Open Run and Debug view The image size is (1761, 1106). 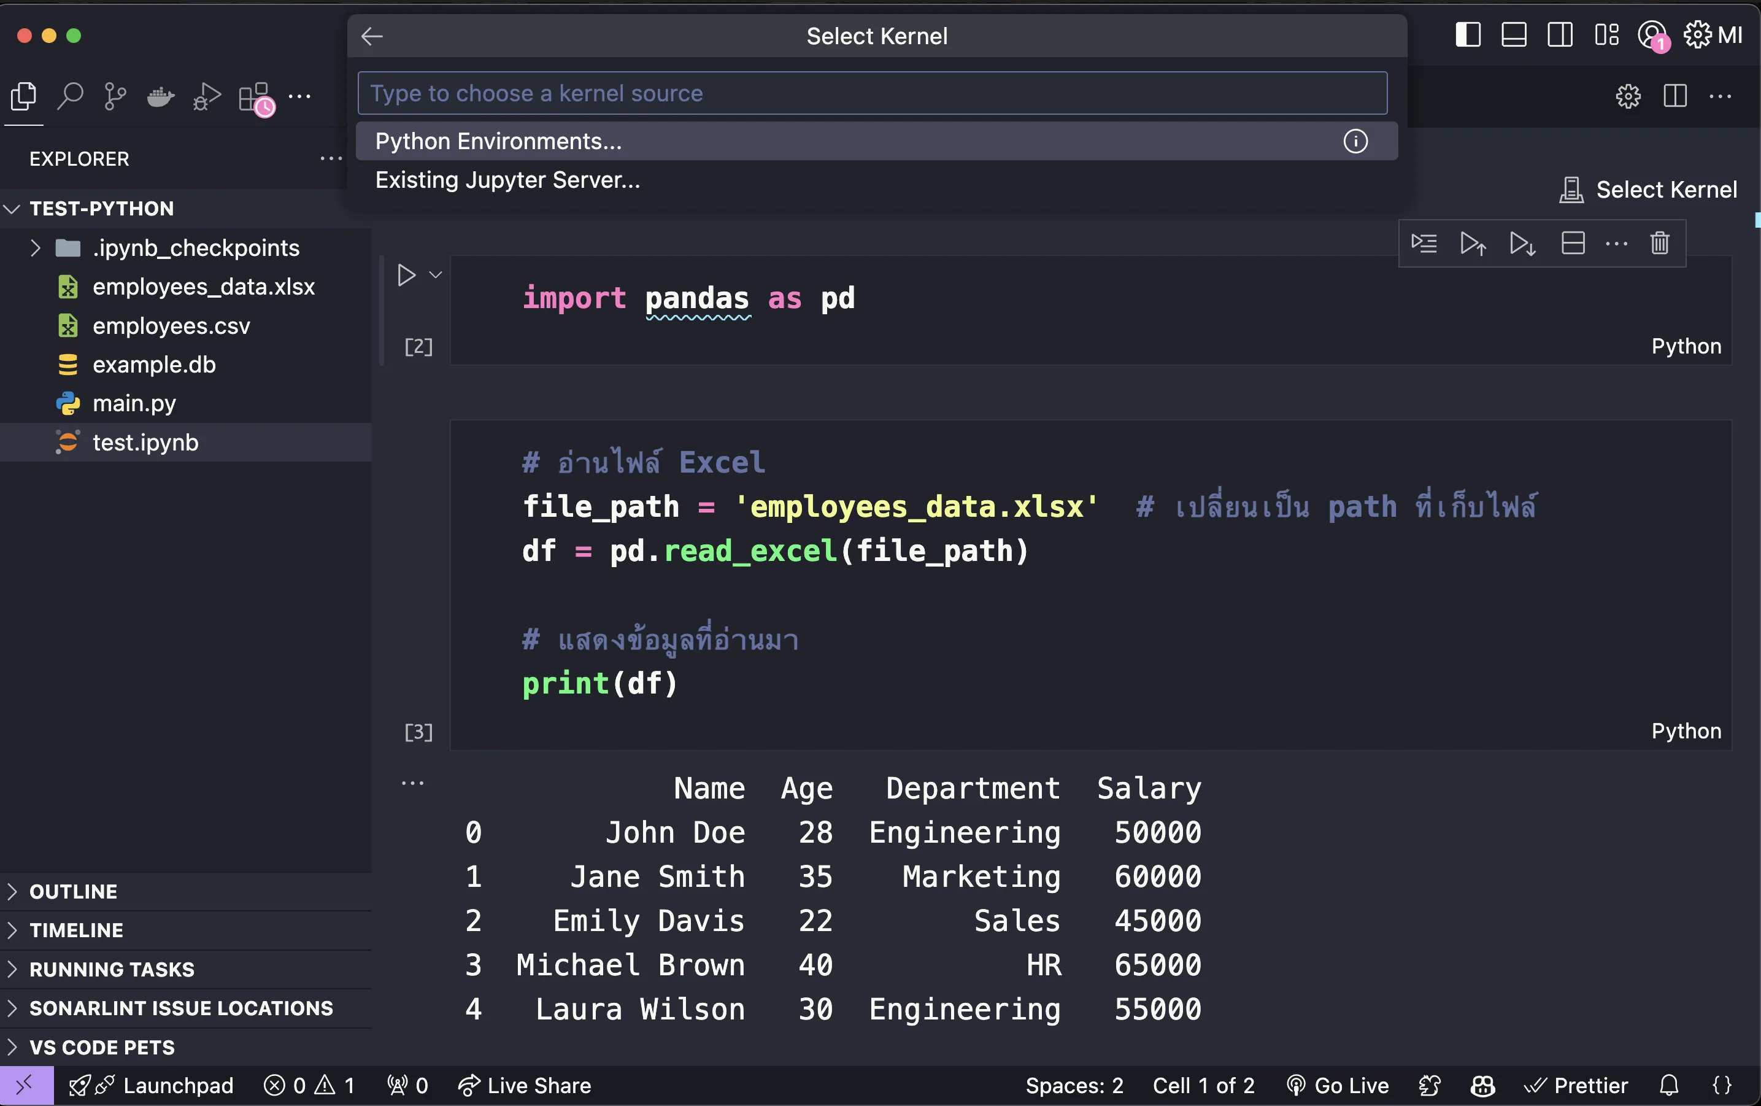coord(207,96)
